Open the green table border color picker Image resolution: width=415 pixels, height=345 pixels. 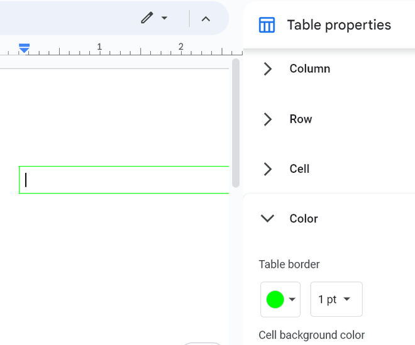tap(280, 300)
